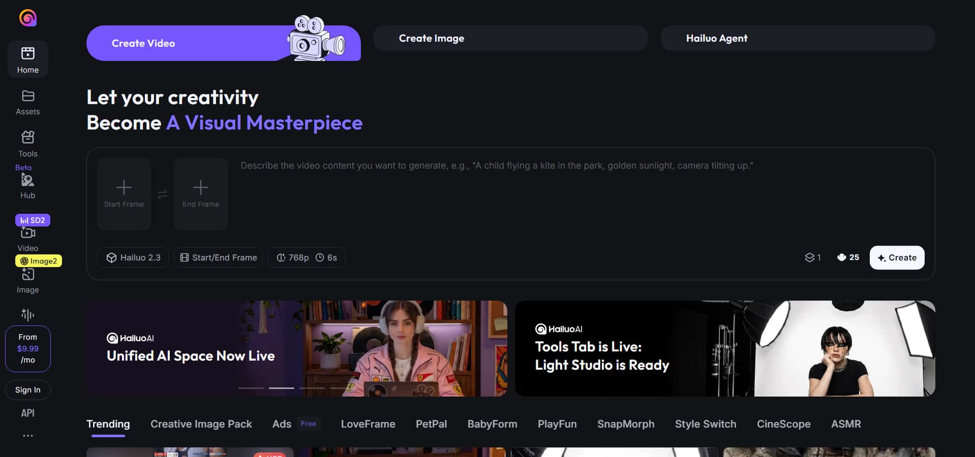Image resolution: width=975 pixels, height=457 pixels.
Task: Select the Ads tab
Action: coord(282,424)
